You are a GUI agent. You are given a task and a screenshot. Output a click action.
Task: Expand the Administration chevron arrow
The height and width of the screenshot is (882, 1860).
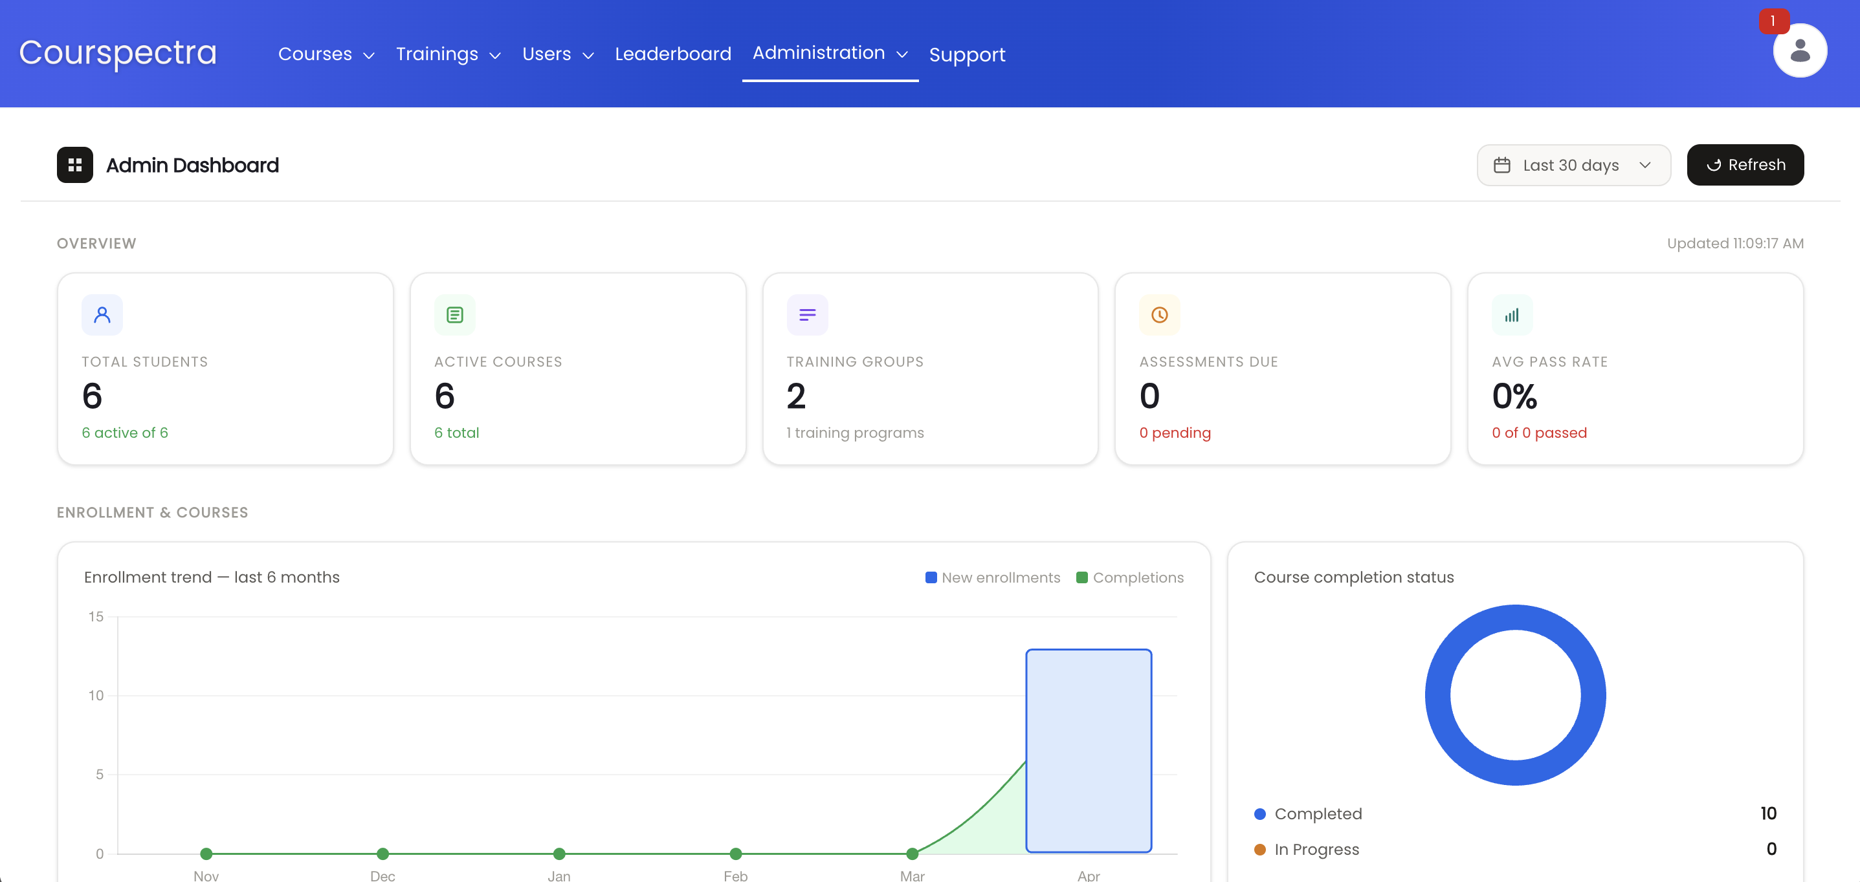click(902, 55)
